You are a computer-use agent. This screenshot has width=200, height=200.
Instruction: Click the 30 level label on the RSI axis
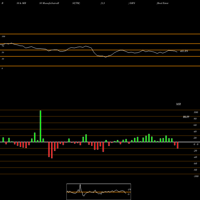coord(3,59)
